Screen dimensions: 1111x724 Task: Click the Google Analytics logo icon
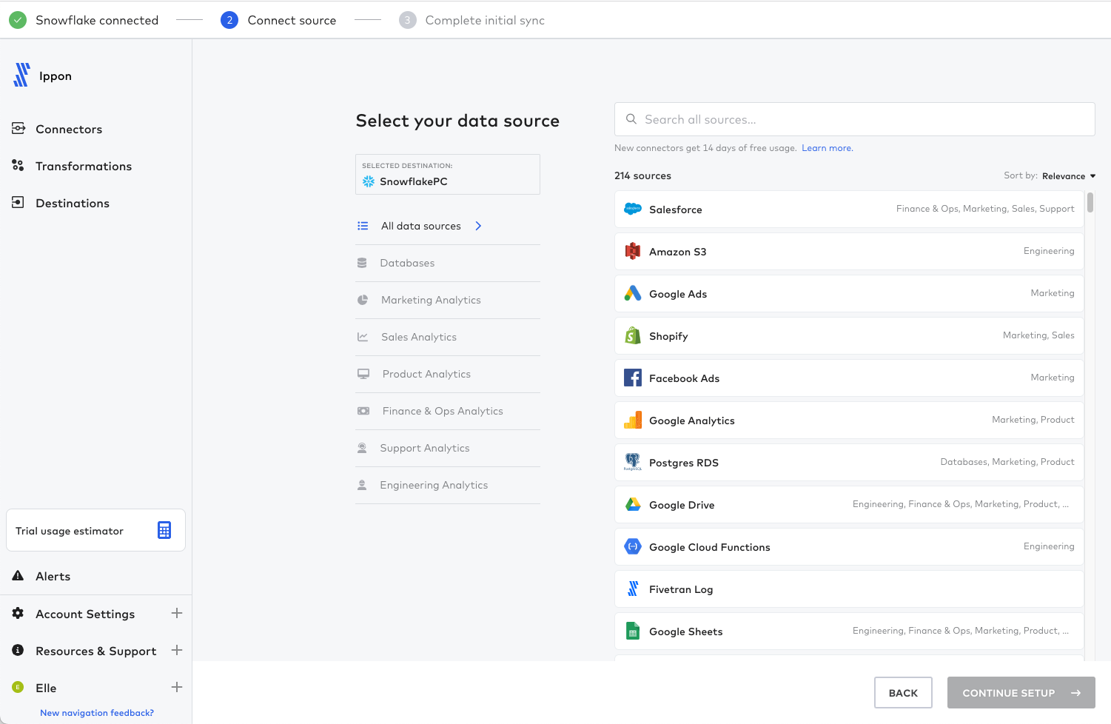(x=633, y=420)
